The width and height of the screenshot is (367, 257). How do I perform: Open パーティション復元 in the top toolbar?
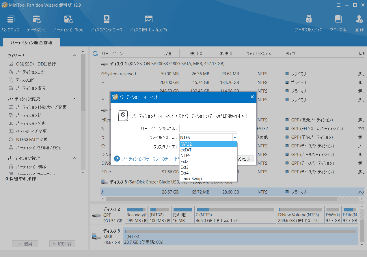tap(68, 24)
